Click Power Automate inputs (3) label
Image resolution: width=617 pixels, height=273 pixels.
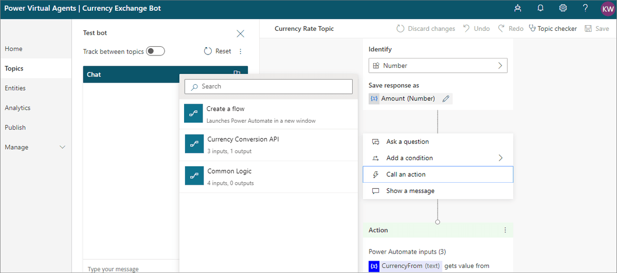point(407,251)
